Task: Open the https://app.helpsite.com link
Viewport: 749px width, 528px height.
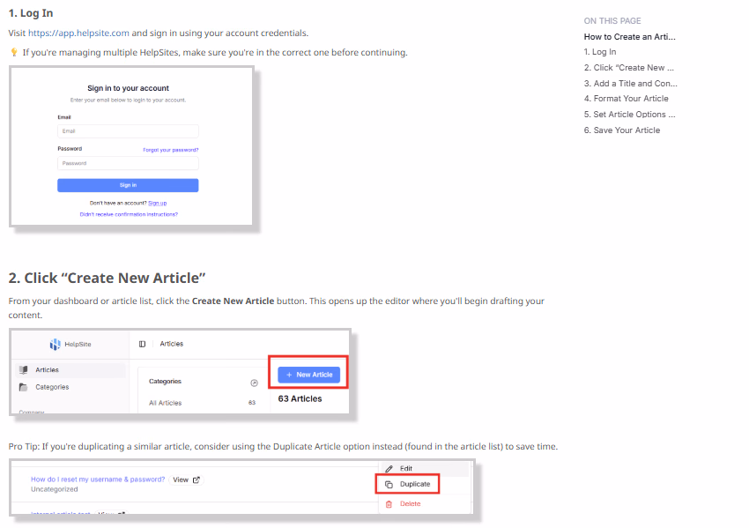Action: click(x=78, y=33)
